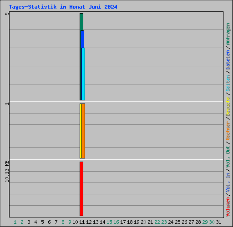Click day 1 on the x-axis
This screenshot has height=227, width=233.
pos(15,222)
